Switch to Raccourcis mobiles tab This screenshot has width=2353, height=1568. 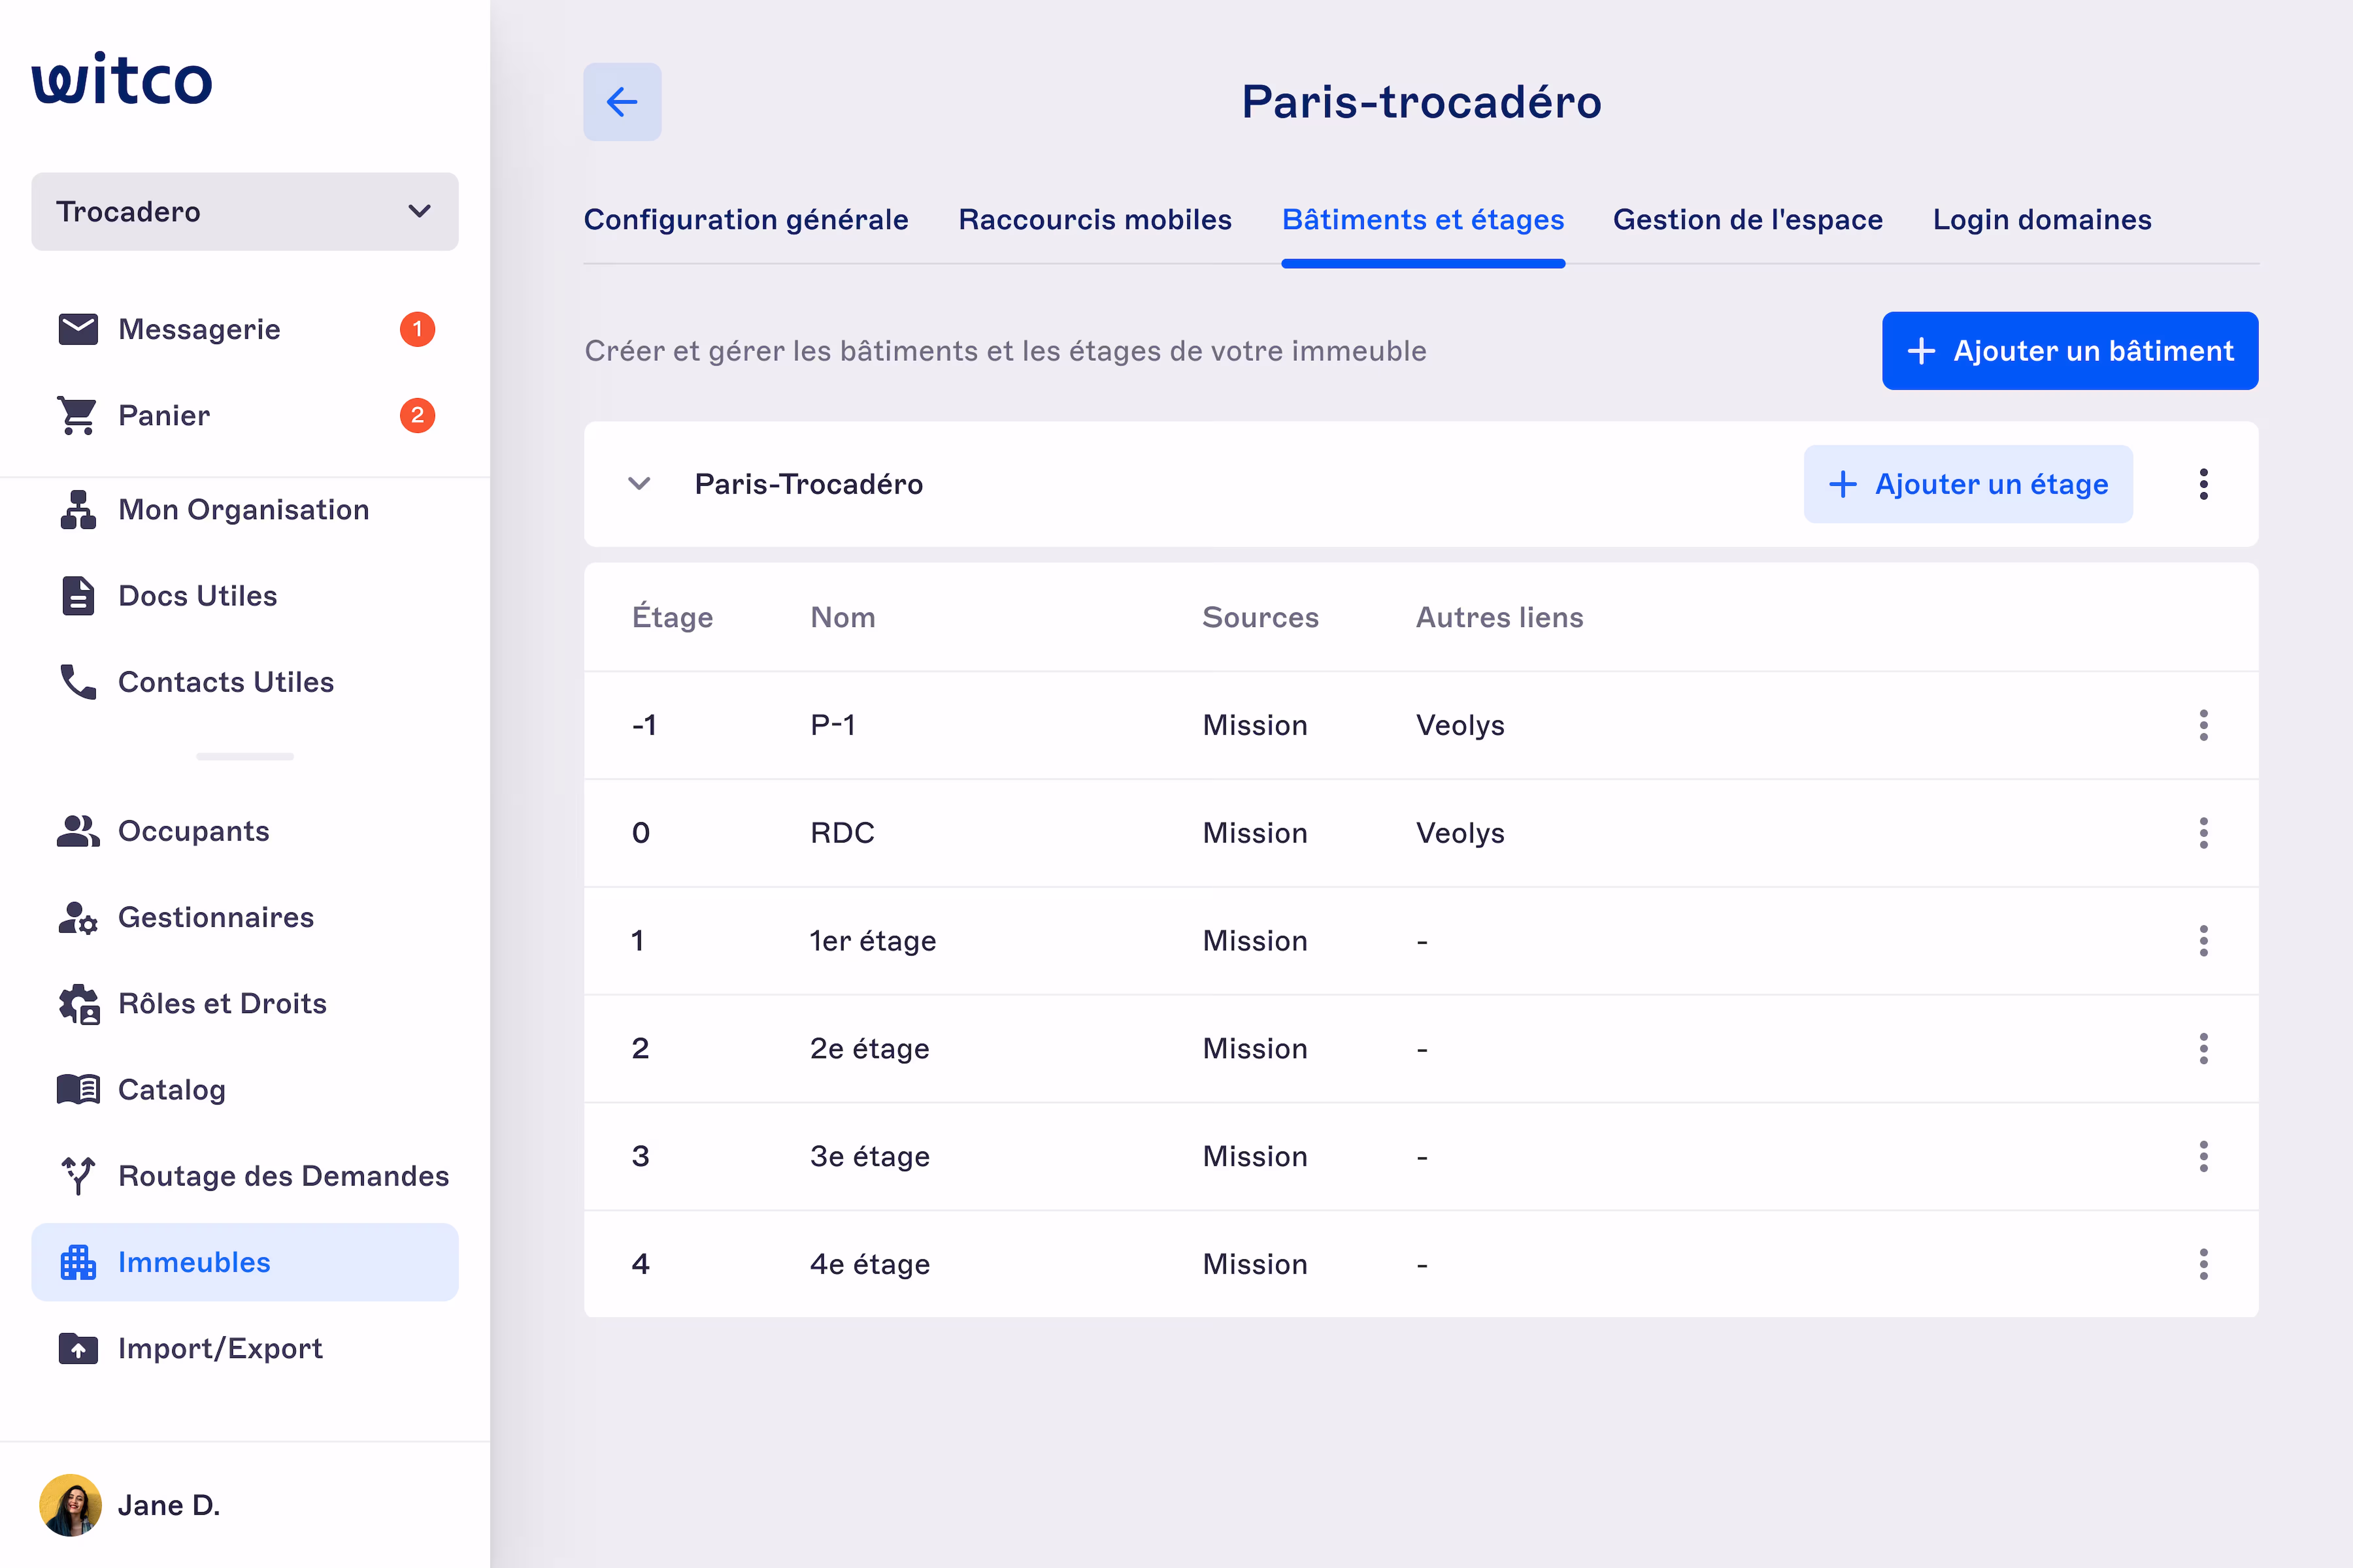pyautogui.click(x=1095, y=220)
